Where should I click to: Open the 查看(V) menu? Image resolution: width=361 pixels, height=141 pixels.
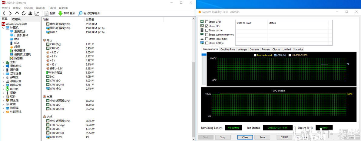(17, 8)
